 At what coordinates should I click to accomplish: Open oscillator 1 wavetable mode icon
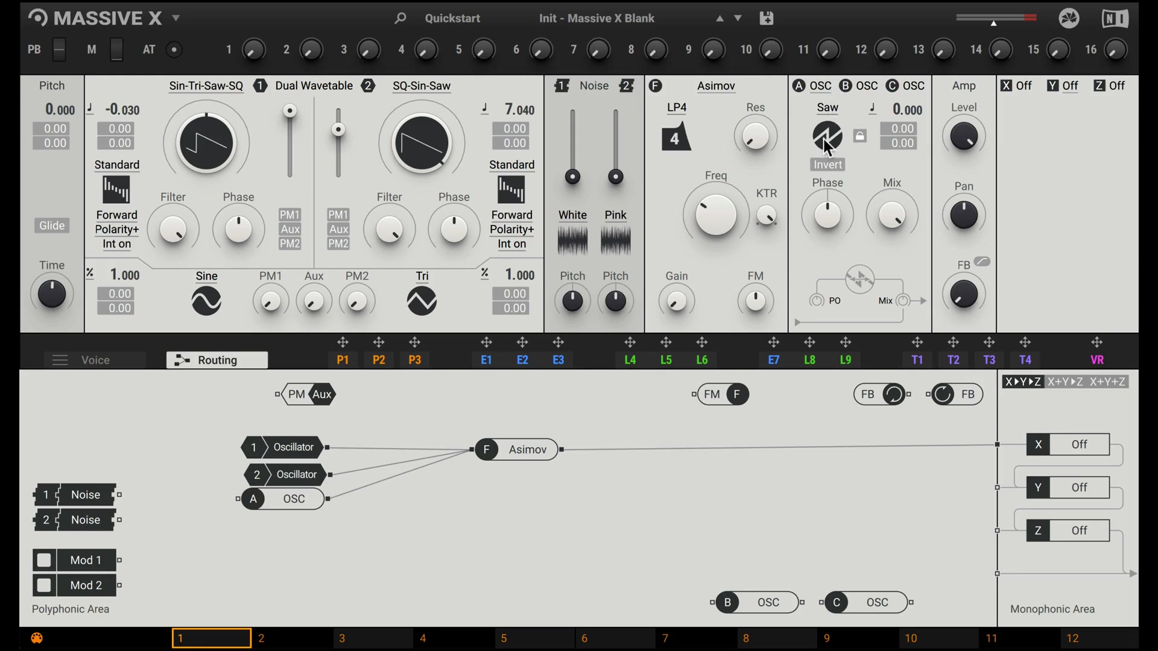click(x=116, y=190)
